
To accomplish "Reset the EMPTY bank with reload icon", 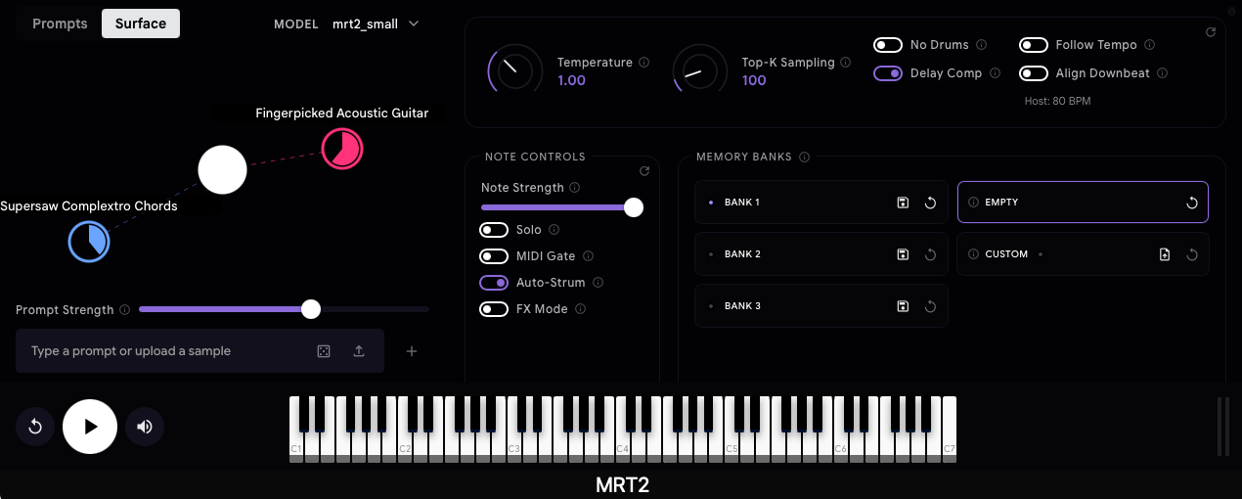I will click(1192, 203).
